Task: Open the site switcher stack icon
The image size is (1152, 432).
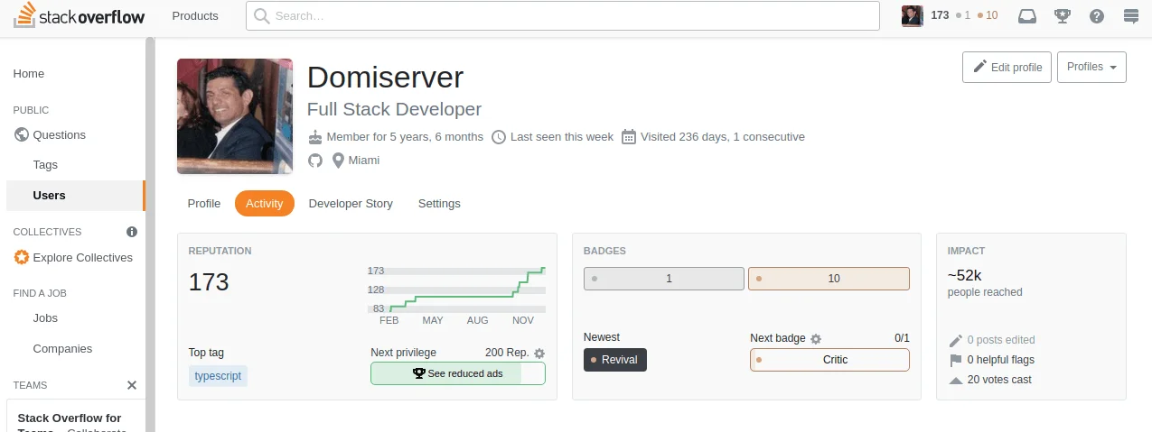Action: [1130, 15]
